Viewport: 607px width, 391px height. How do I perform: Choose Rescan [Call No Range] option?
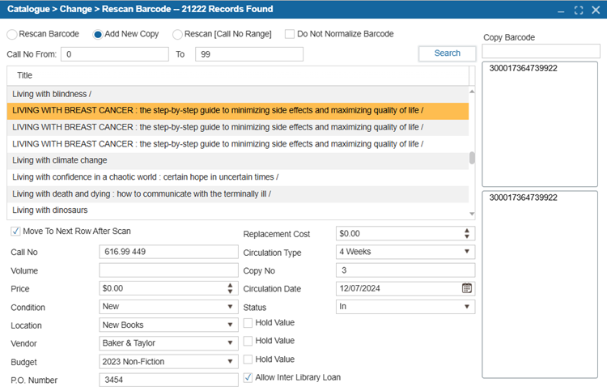(x=177, y=34)
